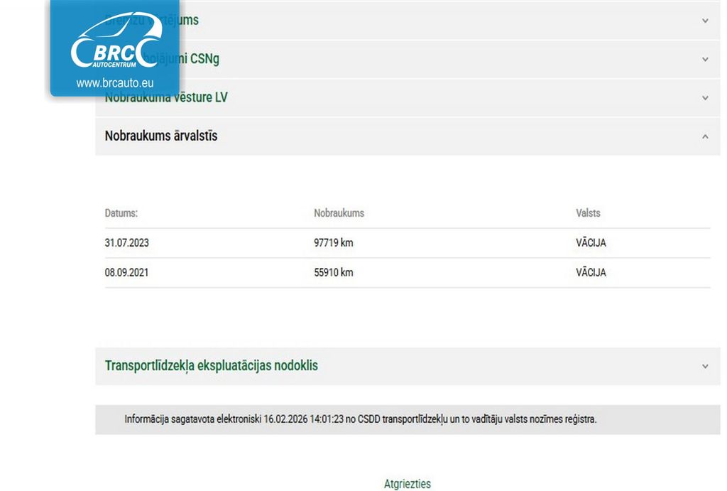Expand the Transportlīdzekļa ekspluatācijas nodoklis heading
This screenshot has height=491, width=727.
212,366
